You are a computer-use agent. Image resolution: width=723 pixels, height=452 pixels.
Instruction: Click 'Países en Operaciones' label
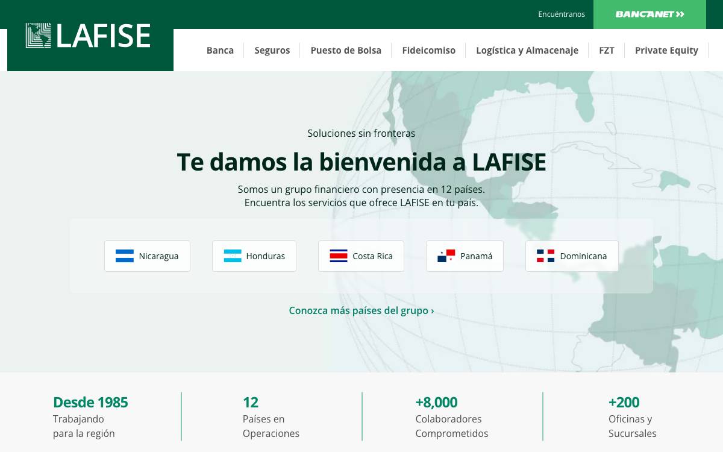(271, 426)
